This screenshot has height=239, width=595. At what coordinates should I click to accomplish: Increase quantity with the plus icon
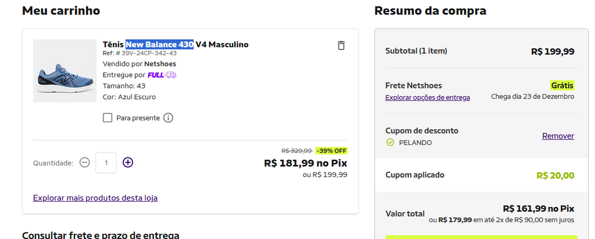pyautogui.click(x=128, y=163)
